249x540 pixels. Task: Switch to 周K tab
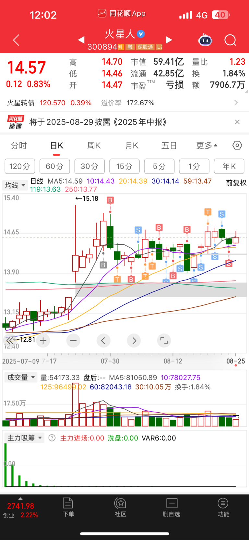94,146
